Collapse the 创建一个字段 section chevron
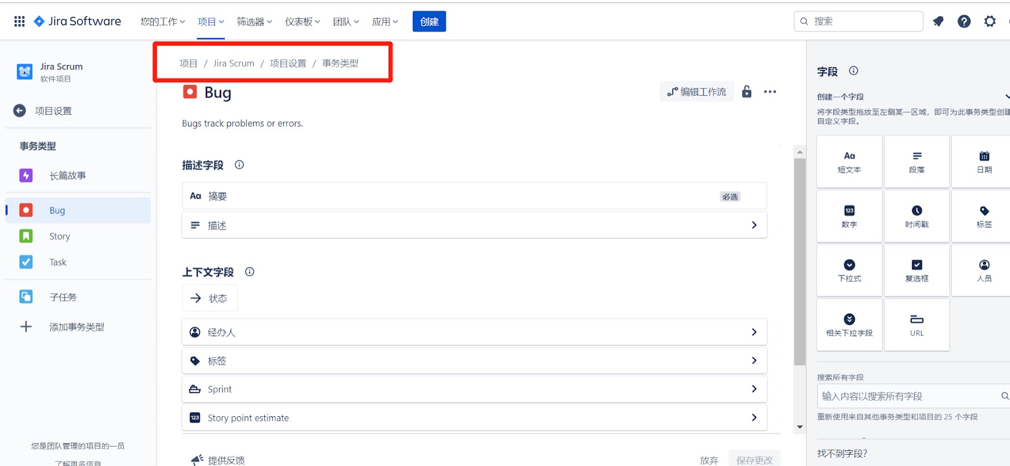Viewport: 1010px width, 466px height. (1007, 96)
